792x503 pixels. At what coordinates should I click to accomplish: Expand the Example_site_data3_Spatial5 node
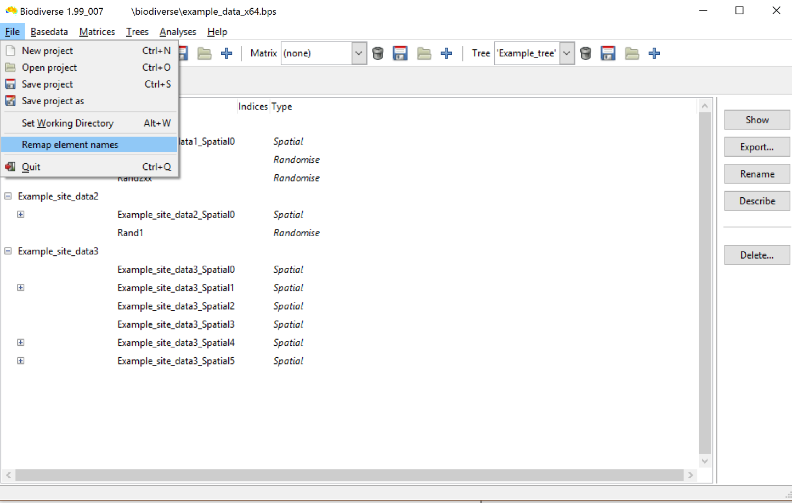[x=20, y=361]
